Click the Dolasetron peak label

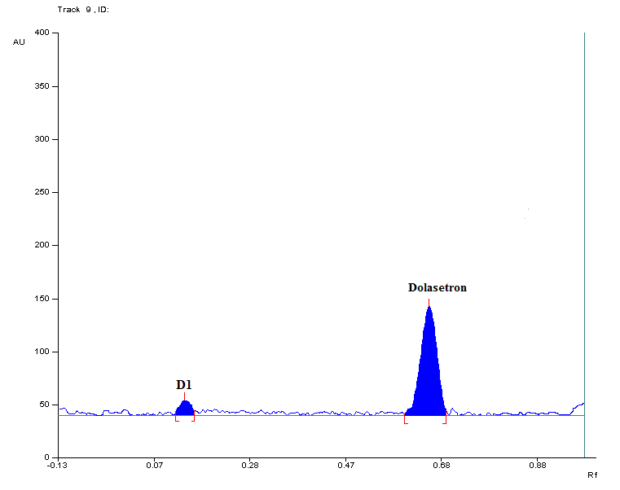point(437,287)
